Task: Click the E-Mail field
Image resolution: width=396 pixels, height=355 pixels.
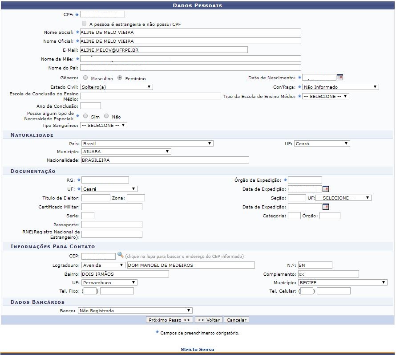Action: pos(164,50)
